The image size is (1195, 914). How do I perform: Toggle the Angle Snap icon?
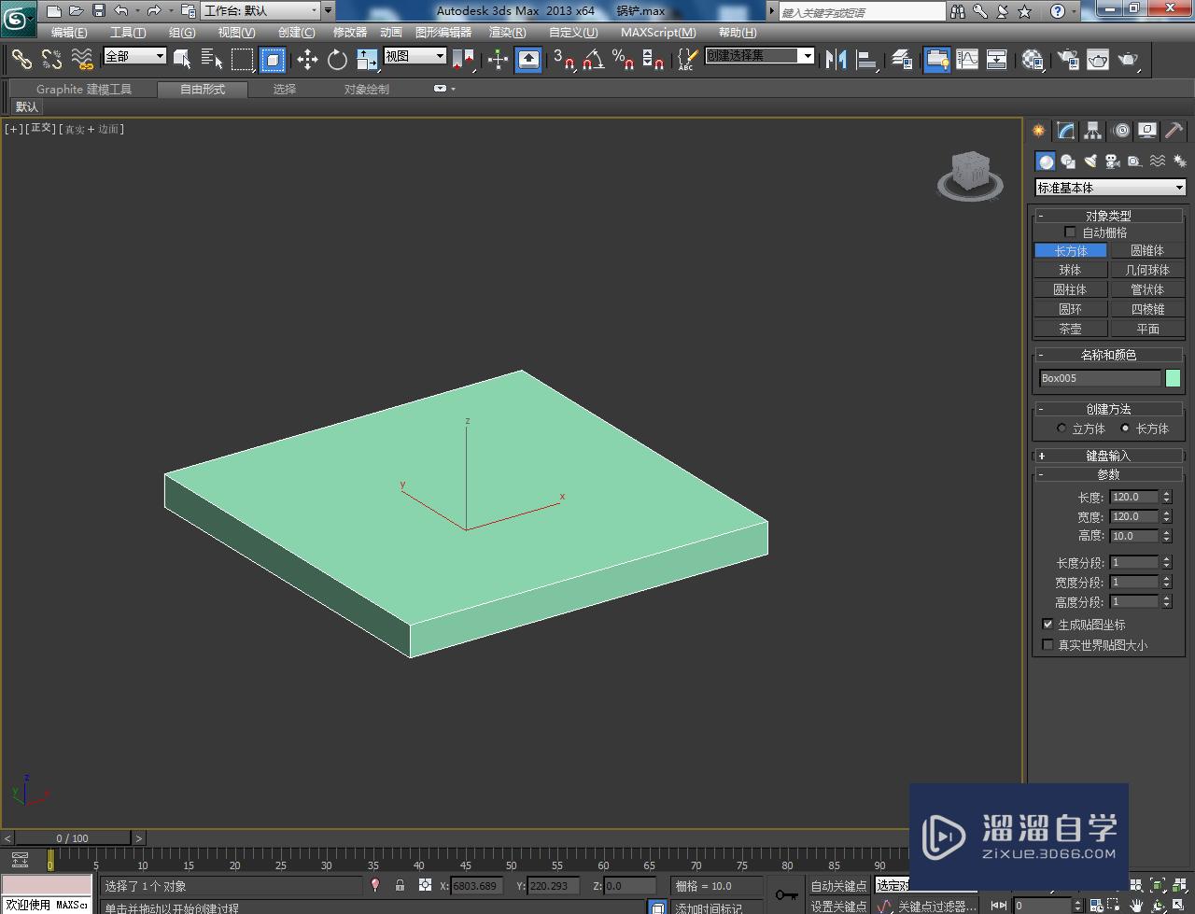(x=593, y=60)
